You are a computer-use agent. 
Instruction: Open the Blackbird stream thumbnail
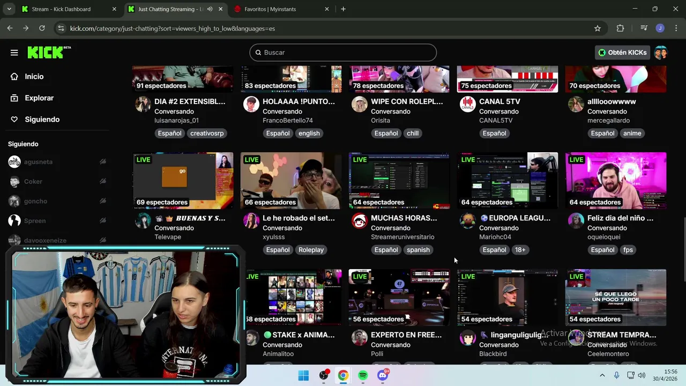[508, 298]
